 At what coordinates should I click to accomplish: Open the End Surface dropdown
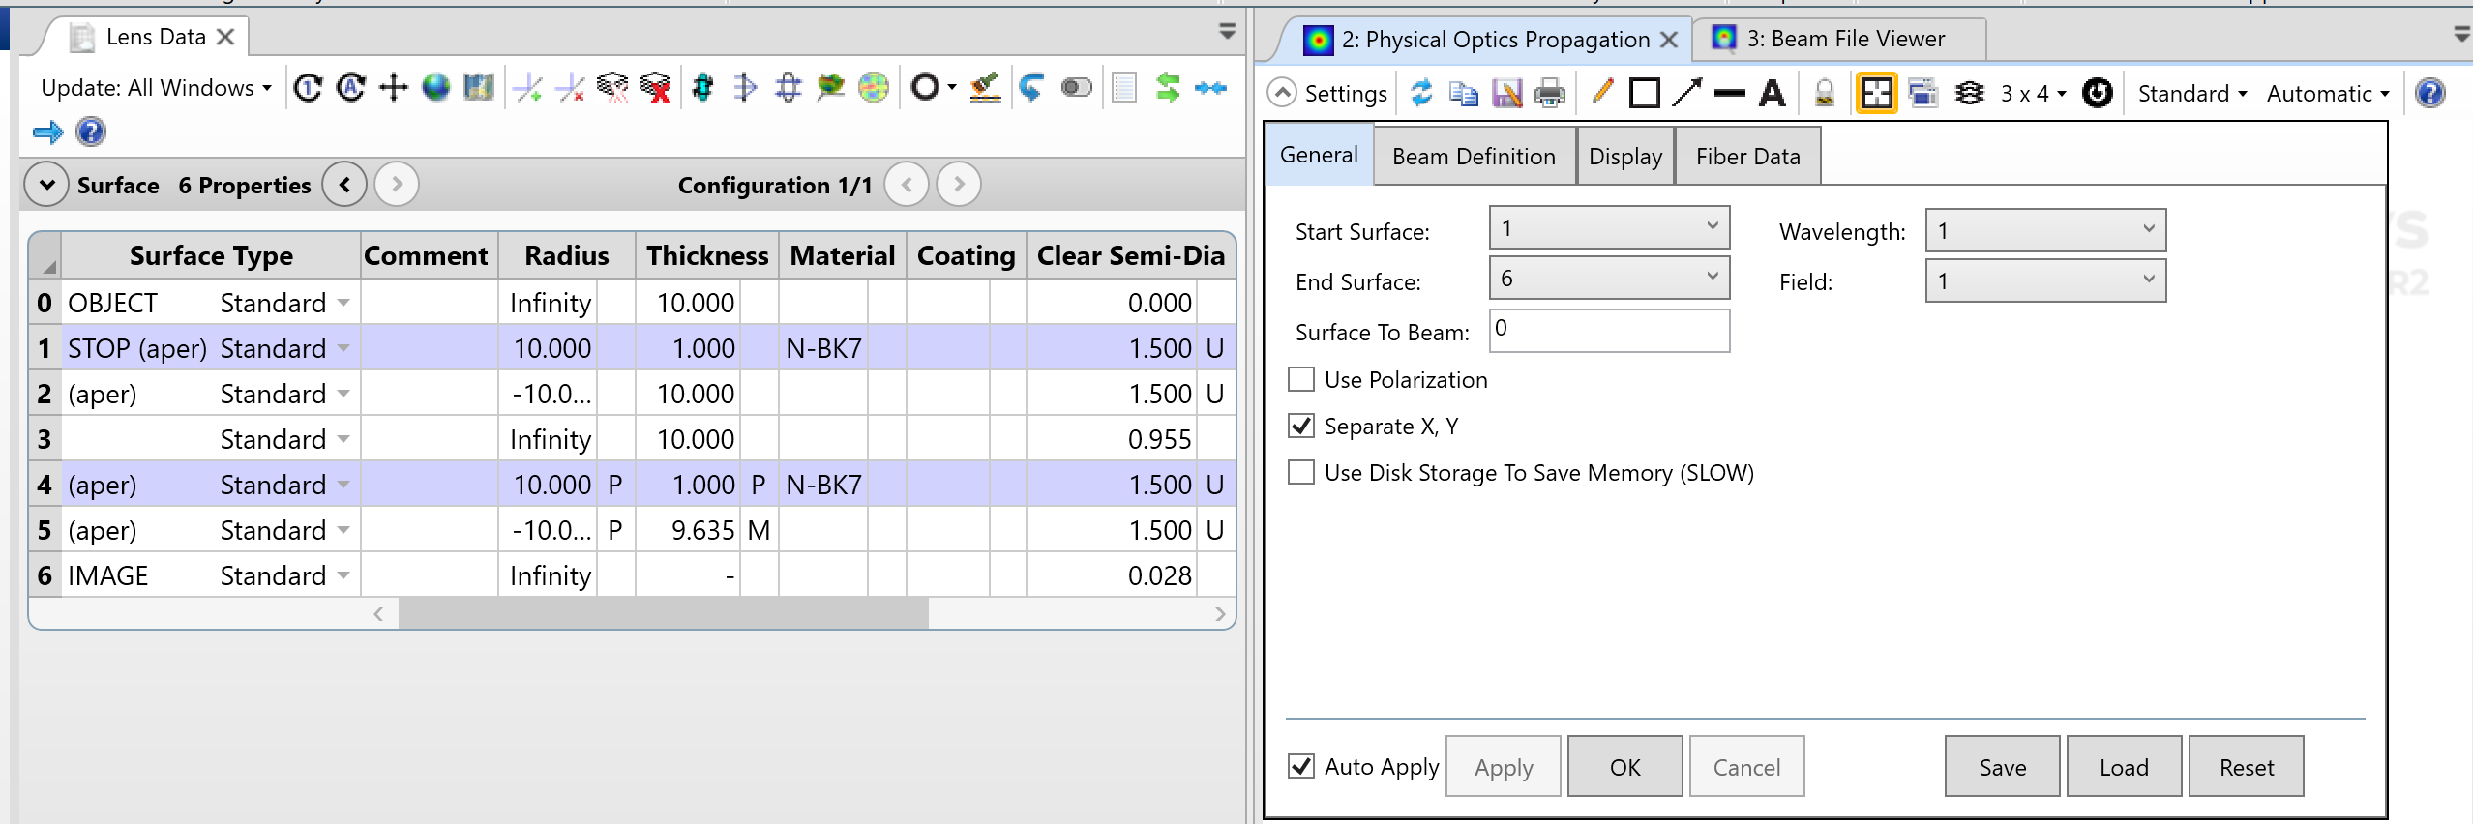1609,279
